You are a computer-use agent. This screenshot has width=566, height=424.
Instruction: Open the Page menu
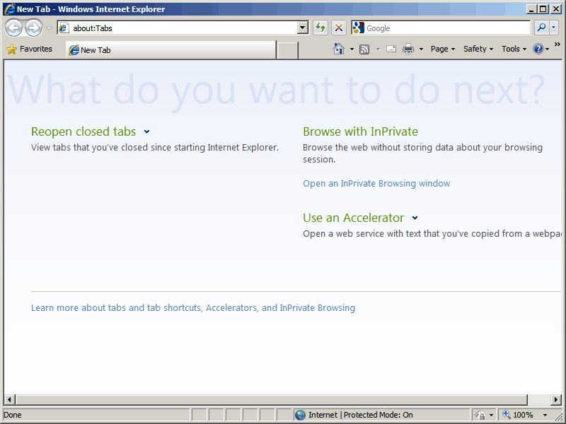[x=443, y=49]
